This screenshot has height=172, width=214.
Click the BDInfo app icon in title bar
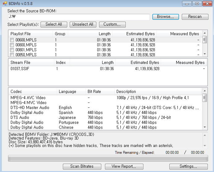[4, 3]
